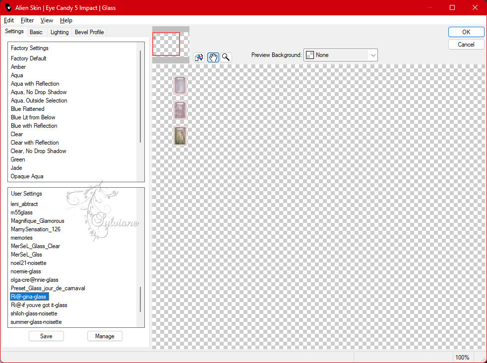487x363 pixels.
Task: Select the Factory Default preset
Action: coord(29,58)
